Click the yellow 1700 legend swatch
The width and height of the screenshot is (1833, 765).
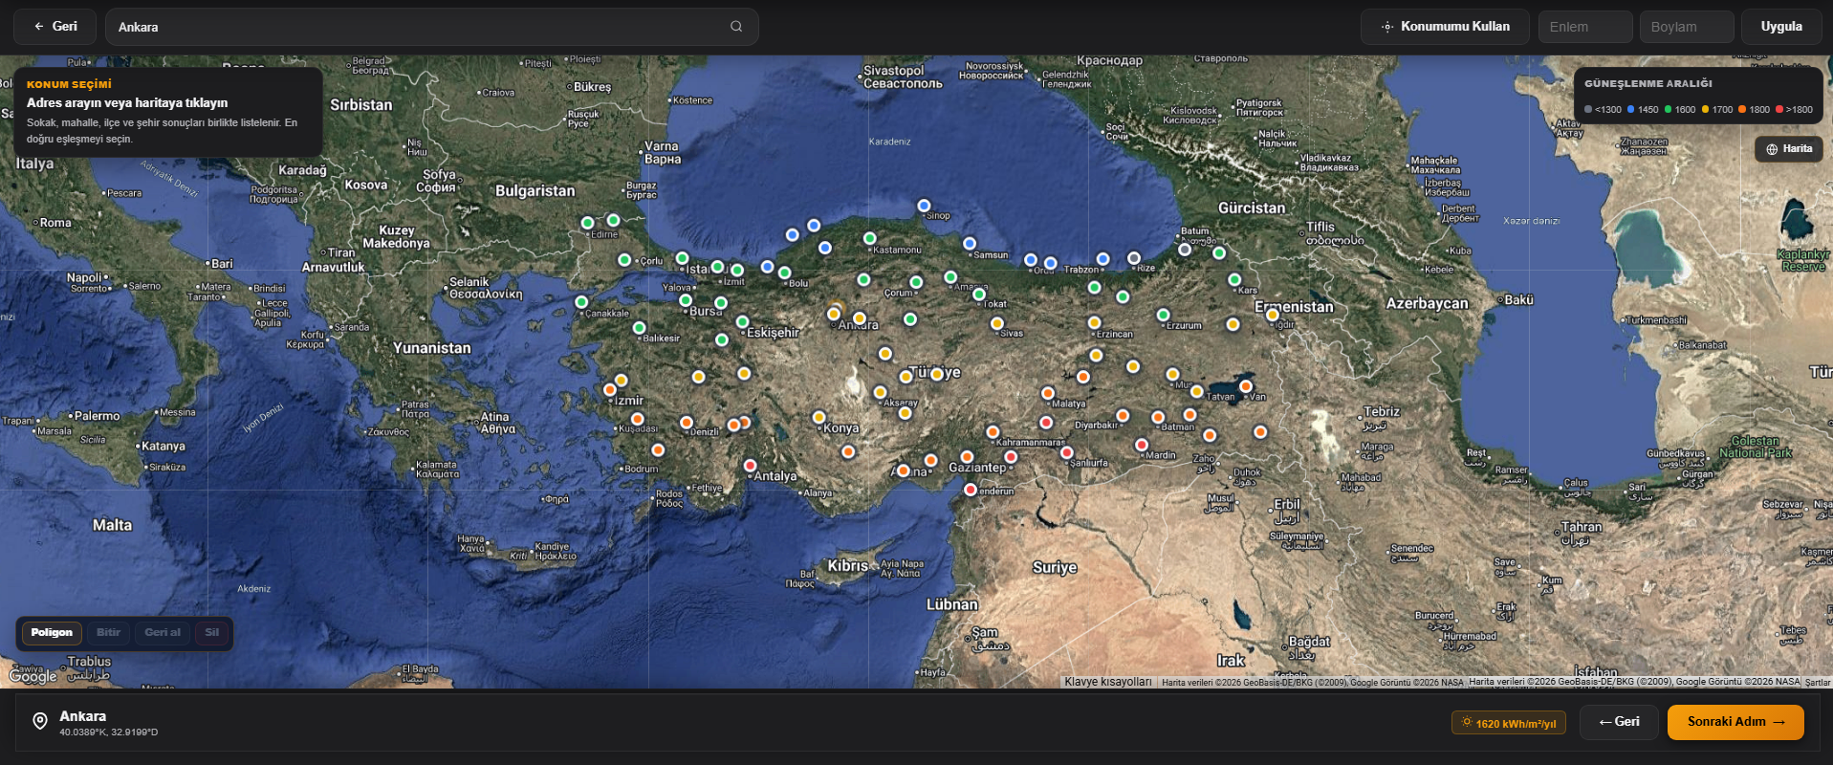pos(1705,110)
